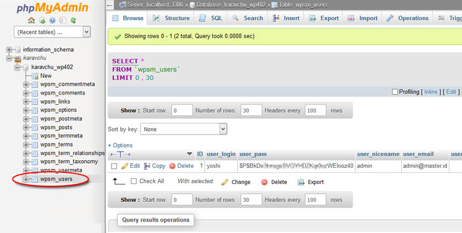Click the Copy icon in the yoshi row
The height and width of the screenshot is (233, 462).
147,166
